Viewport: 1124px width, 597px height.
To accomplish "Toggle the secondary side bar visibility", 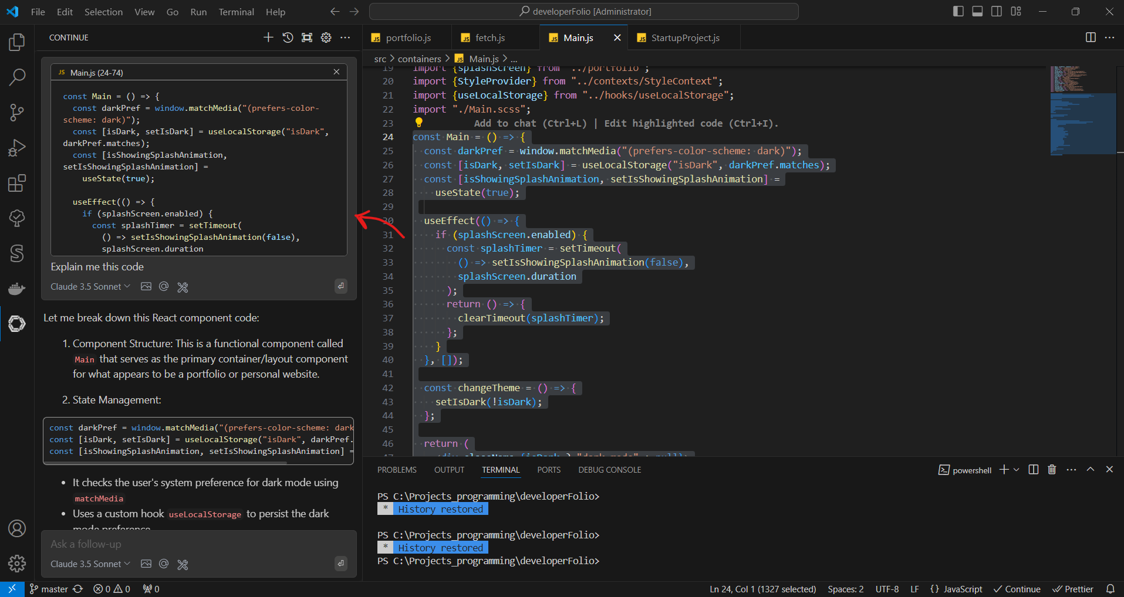I will [x=997, y=11].
